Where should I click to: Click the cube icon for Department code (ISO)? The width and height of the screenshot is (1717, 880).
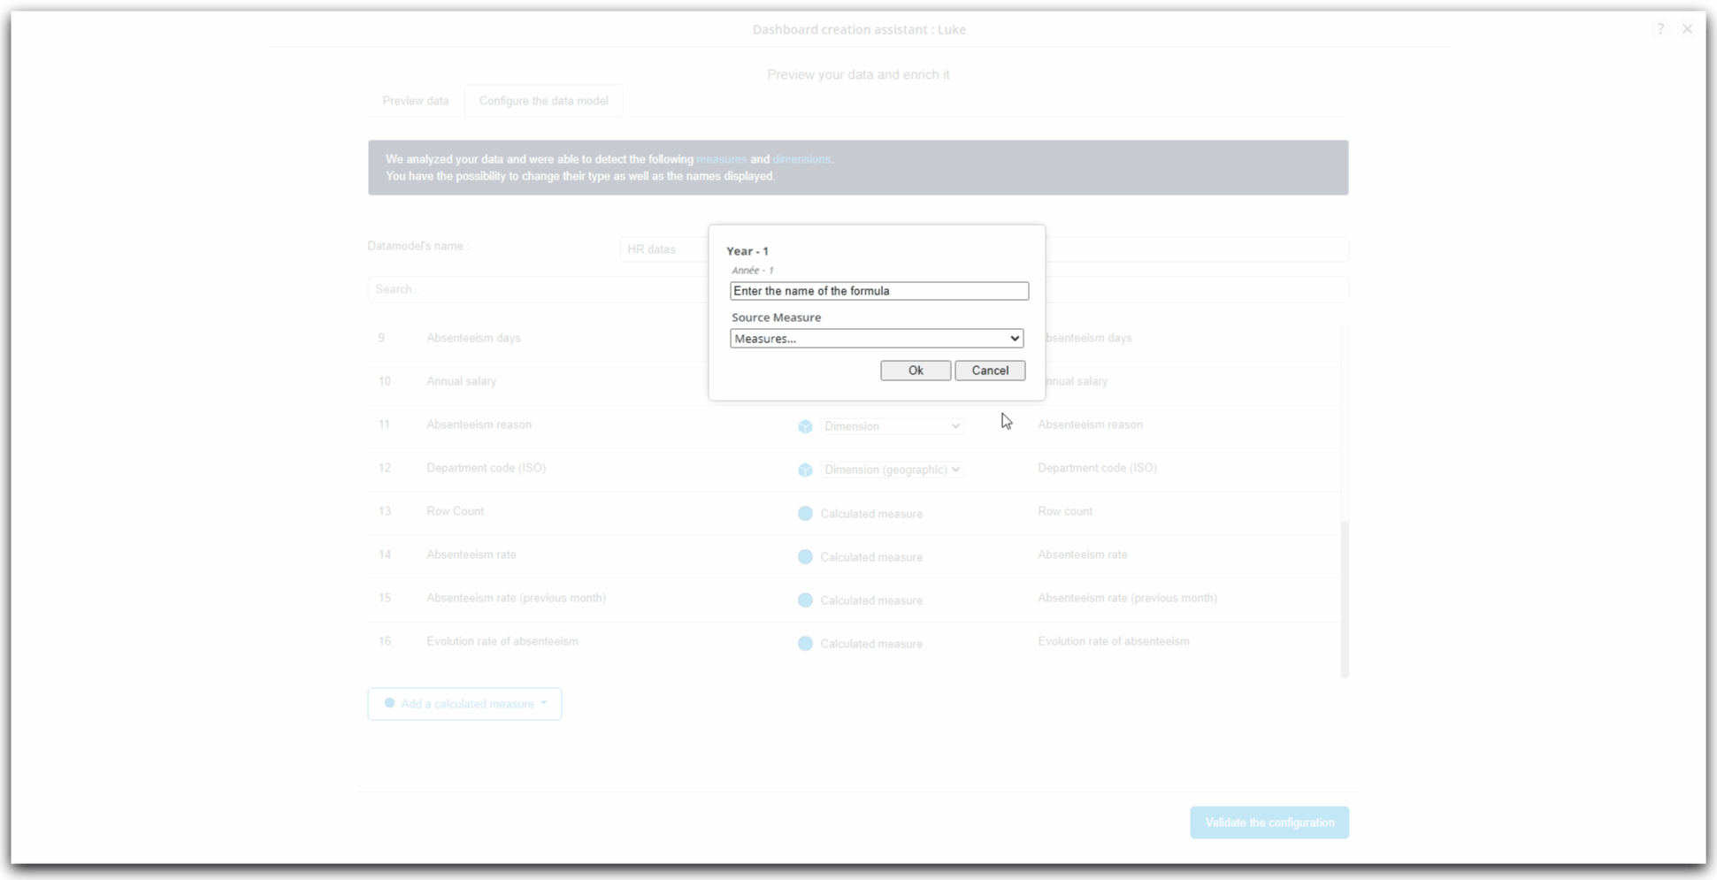[805, 470]
